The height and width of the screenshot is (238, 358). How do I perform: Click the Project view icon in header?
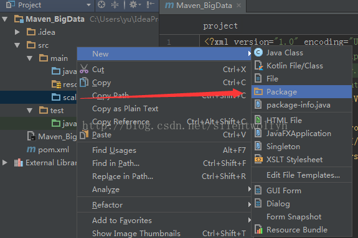pos(11,4)
